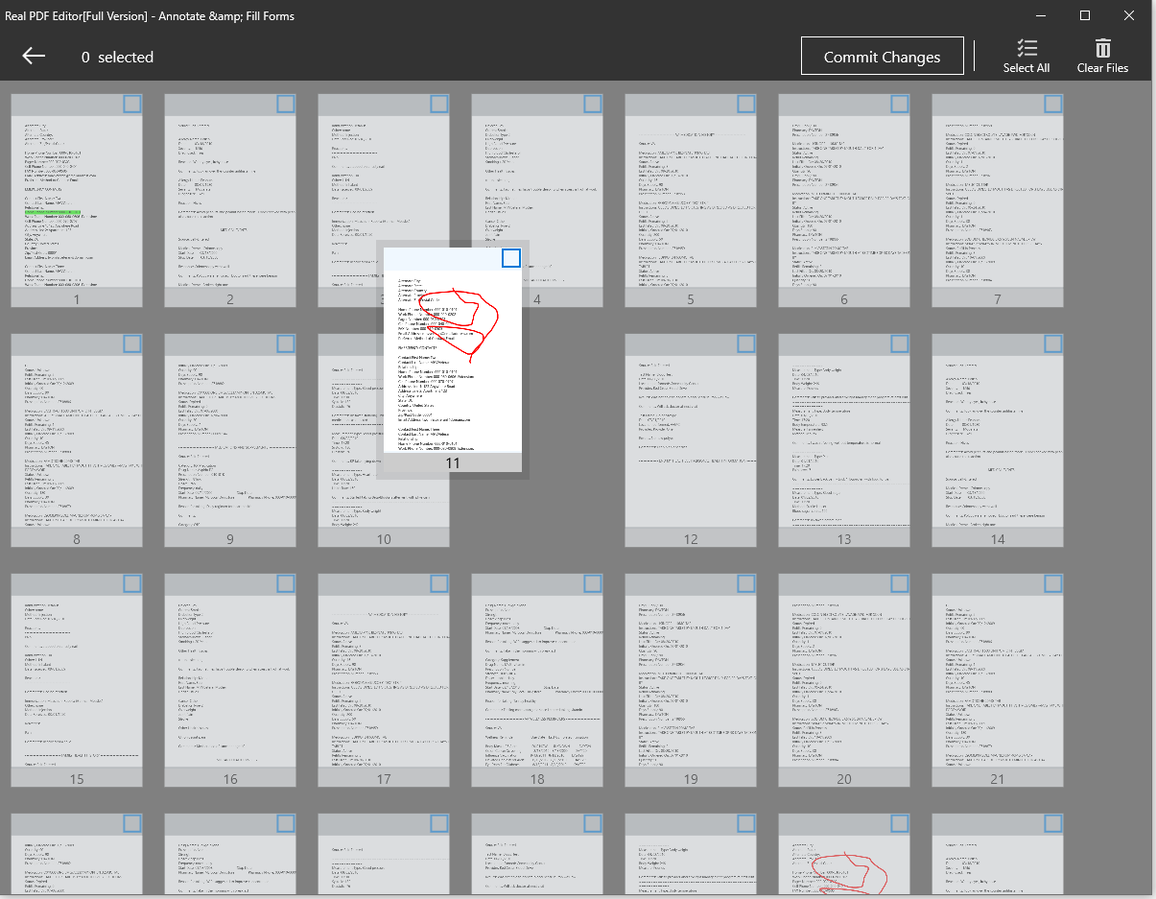Check the selection box on page 1

click(131, 102)
